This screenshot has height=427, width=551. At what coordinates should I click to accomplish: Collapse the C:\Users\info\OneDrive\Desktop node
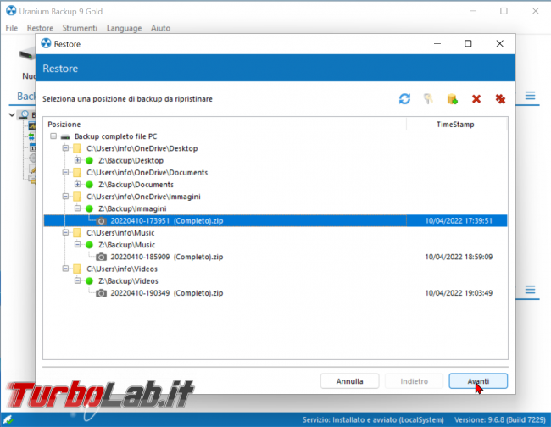pyautogui.click(x=65, y=148)
